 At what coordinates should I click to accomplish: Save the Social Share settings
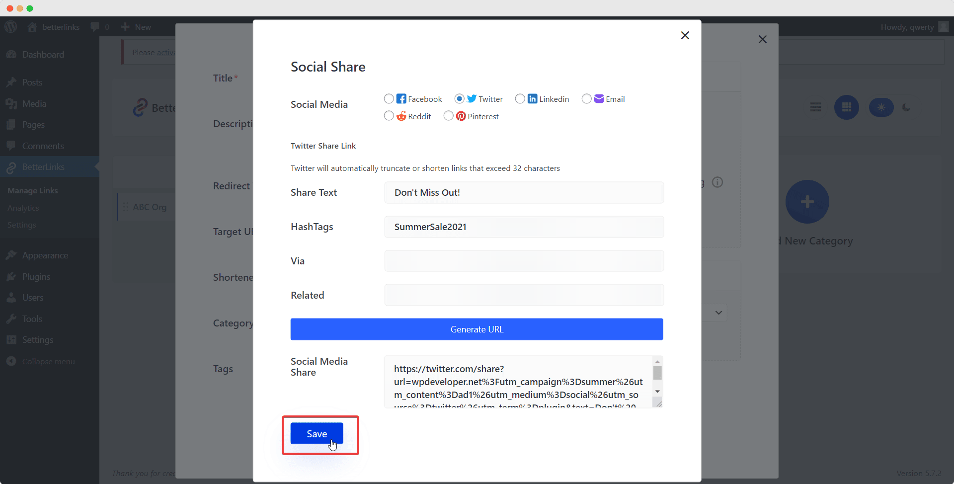tap(316, 433)
